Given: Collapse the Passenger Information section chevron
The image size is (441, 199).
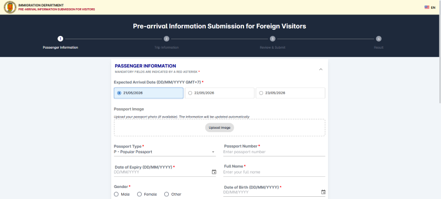Looking at the screenshot, I should pyautogui.click(x=320, y=70).
